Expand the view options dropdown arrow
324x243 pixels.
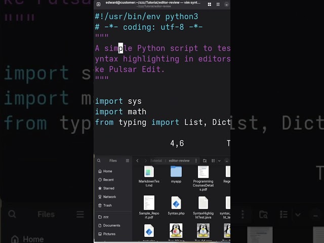(x=219, y=160)
